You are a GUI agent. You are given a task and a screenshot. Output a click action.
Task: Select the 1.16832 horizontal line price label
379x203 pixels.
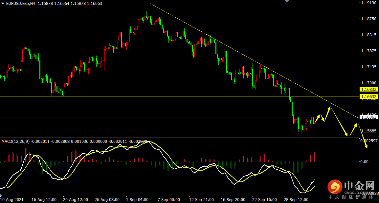point(368,90)
